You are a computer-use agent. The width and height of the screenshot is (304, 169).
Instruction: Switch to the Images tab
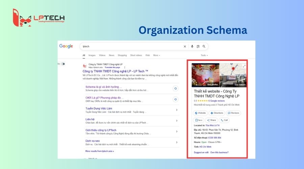click(92, 55)
